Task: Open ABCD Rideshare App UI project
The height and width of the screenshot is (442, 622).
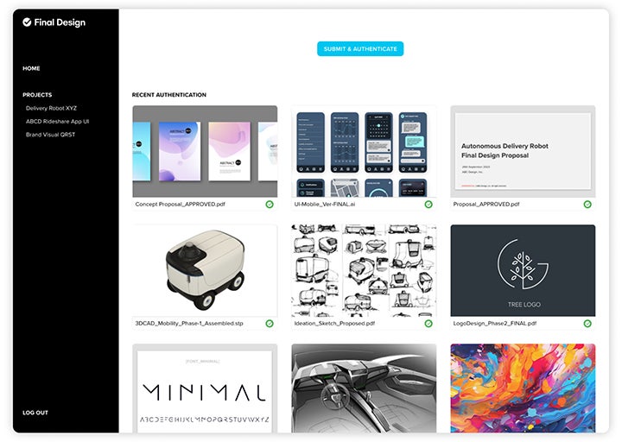Action: point(58,122)
